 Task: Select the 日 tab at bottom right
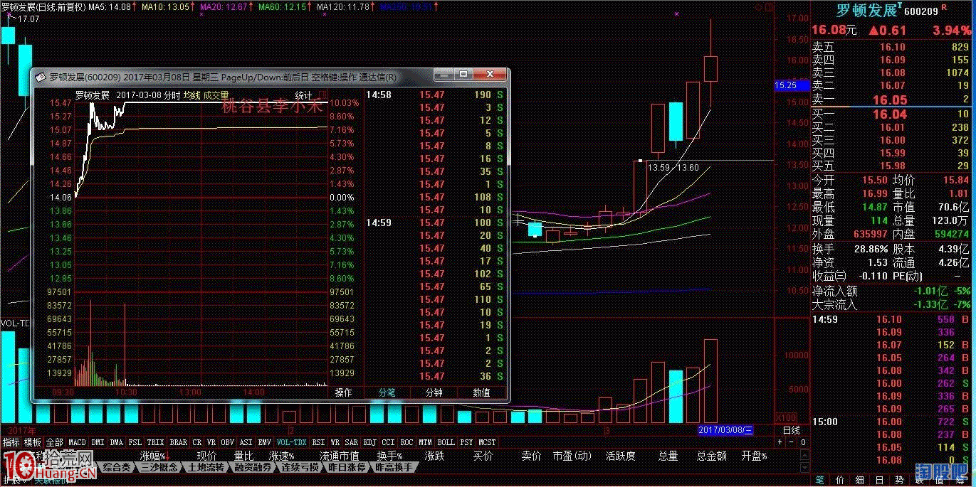pyautogui.click(x=879, y=480)
